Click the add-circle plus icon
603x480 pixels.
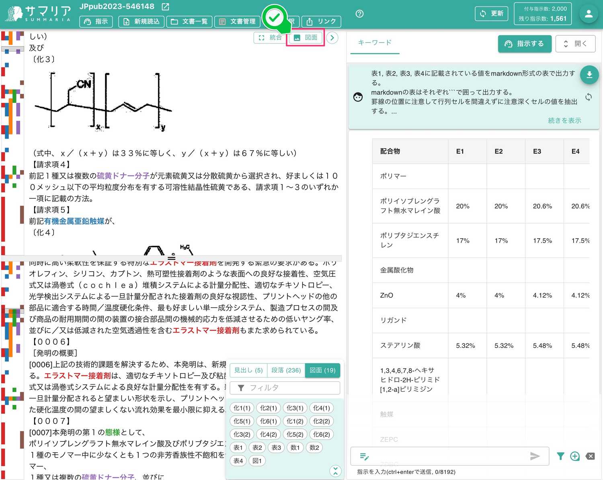coord(575,456)
